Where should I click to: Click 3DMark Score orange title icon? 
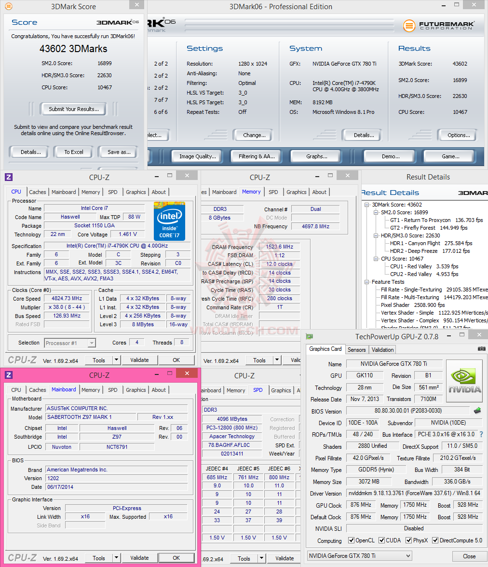pos(8,6)
